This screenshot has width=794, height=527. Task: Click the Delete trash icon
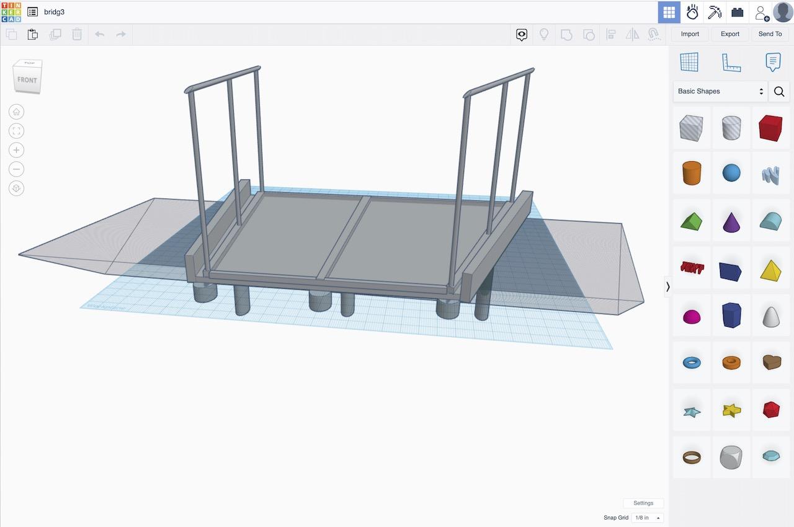(77, 35)
